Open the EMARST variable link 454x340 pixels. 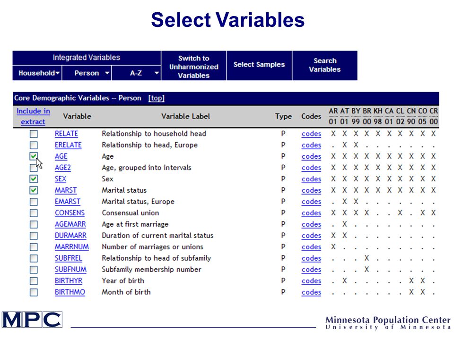pos(68,202)
